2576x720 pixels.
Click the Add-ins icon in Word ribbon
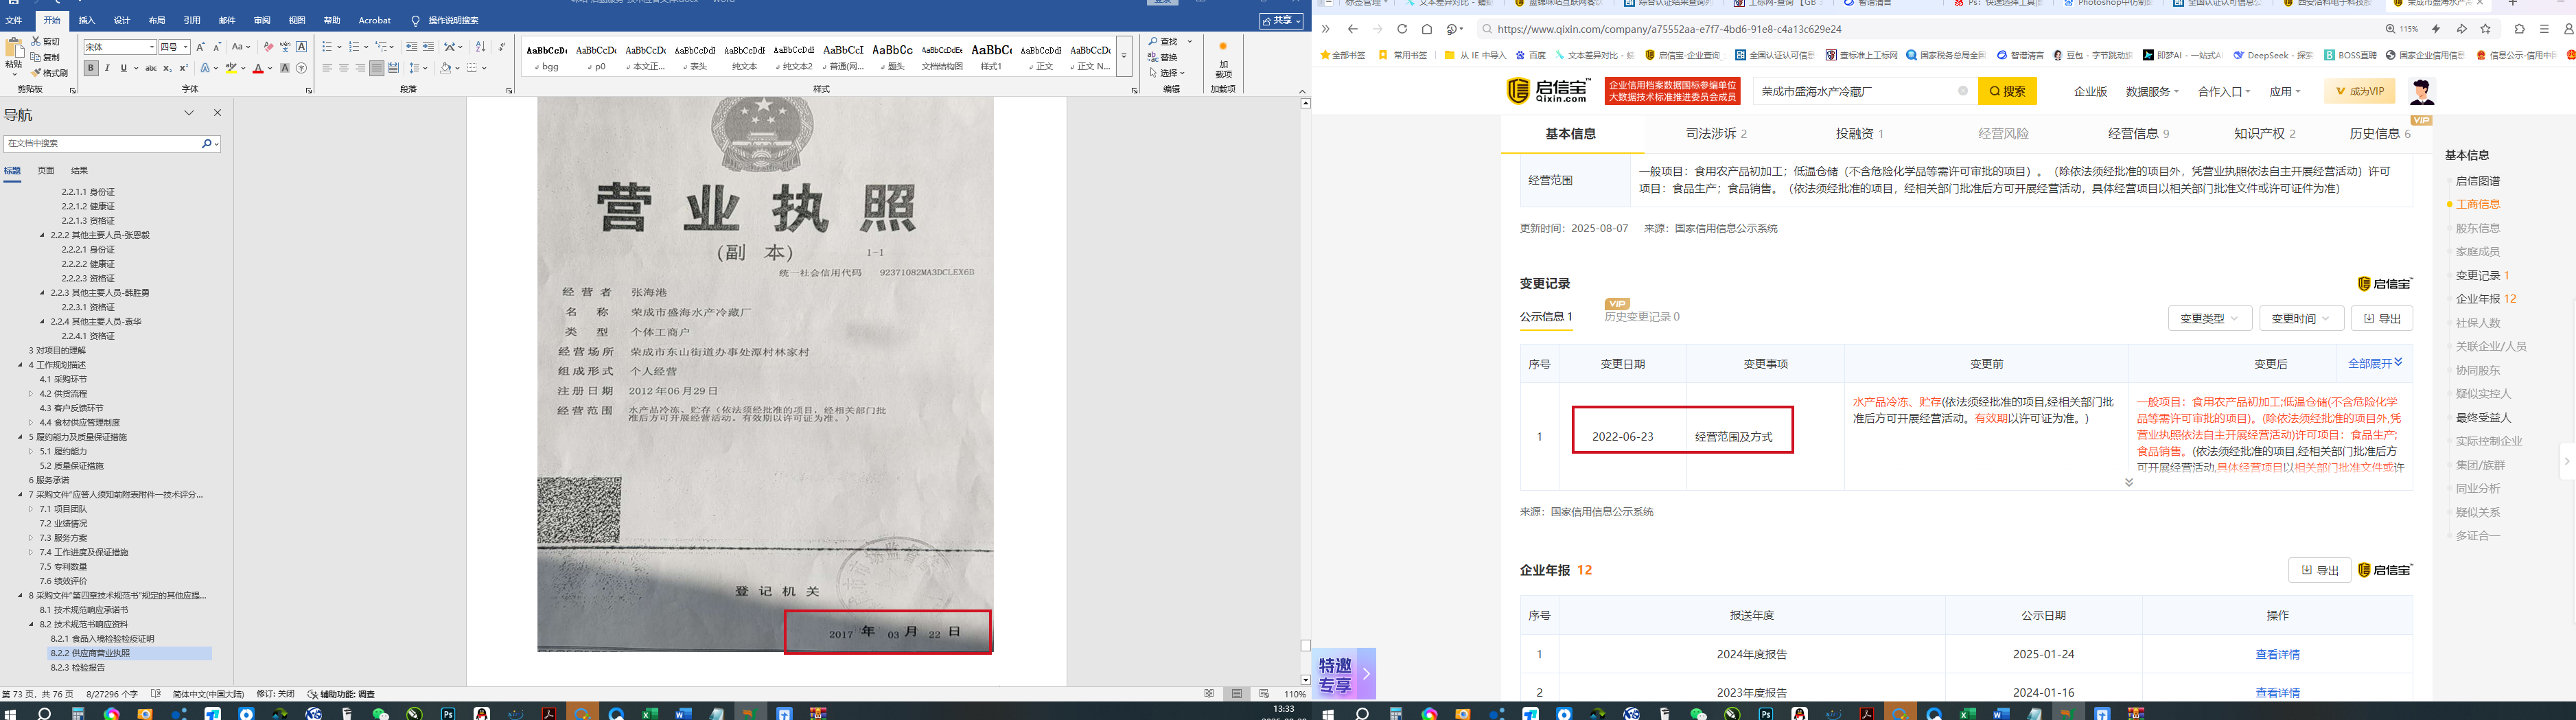pos(1222,47)
